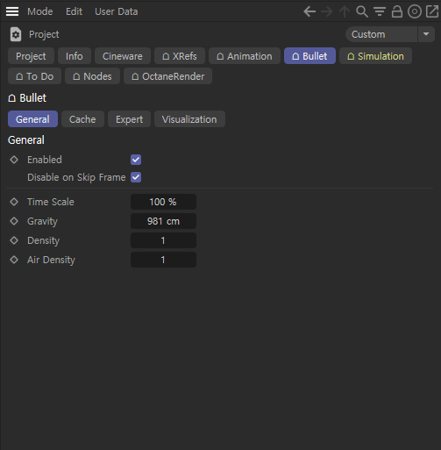Click the Time Scale label
The width and height of the screenshot is (441, 450).
click(51, 202)
